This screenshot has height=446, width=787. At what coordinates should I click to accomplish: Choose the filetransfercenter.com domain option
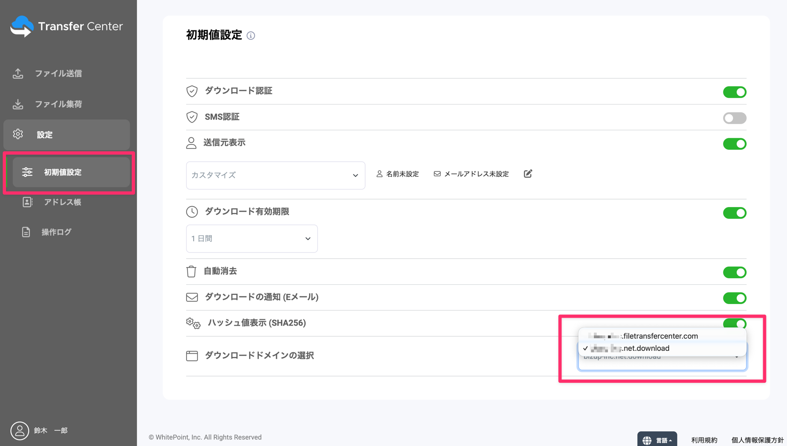tap(660, 336)
